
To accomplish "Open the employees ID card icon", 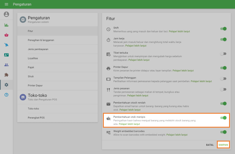I will (x=6, y=55).
